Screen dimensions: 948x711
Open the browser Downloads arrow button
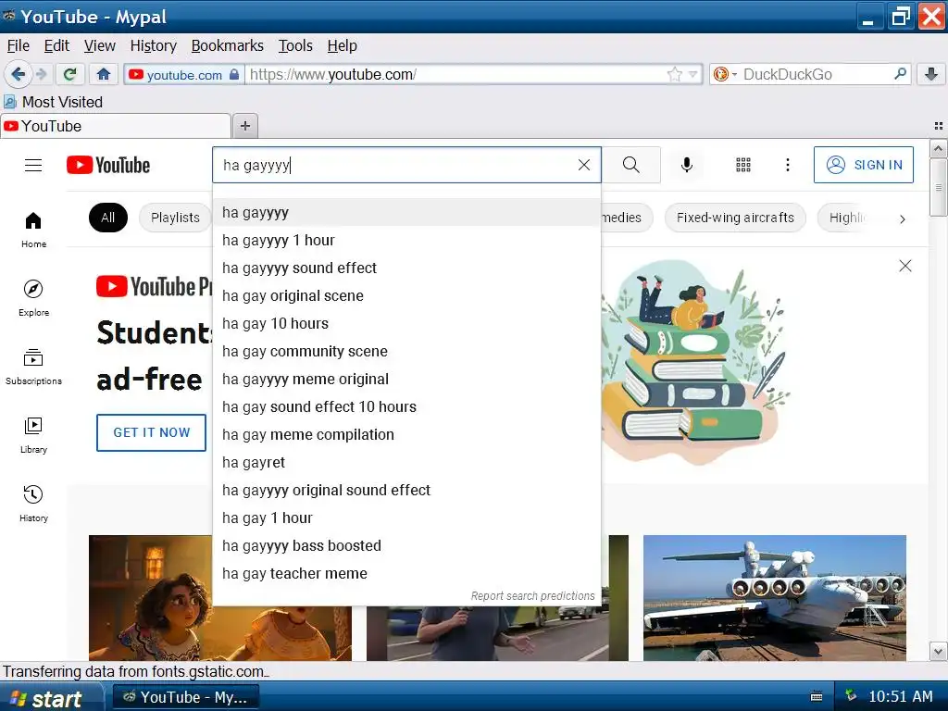pos(931,74)
